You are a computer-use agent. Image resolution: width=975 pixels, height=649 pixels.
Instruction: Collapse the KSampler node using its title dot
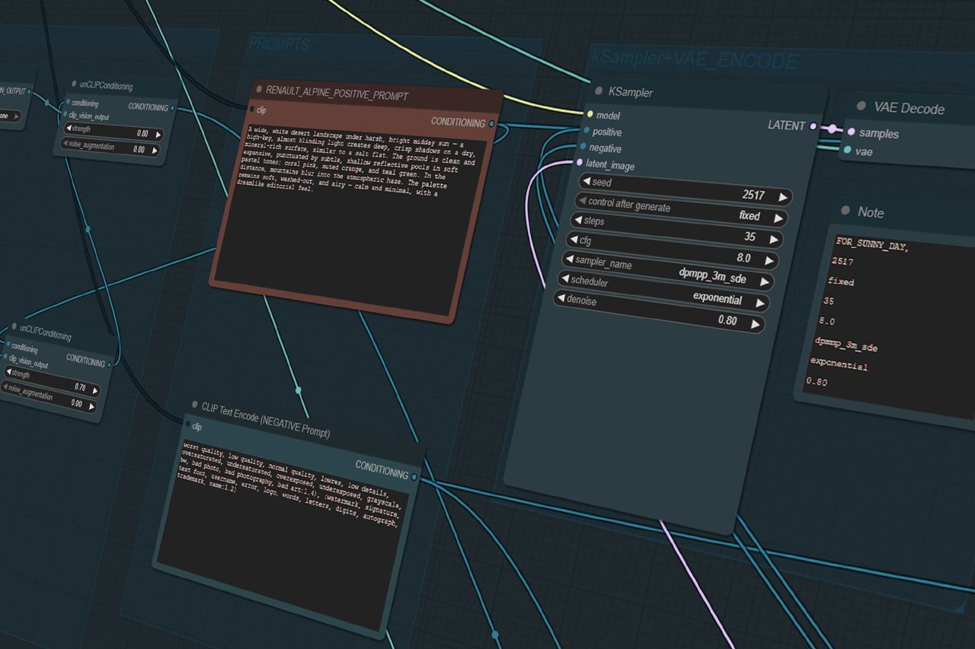[598, 91]
